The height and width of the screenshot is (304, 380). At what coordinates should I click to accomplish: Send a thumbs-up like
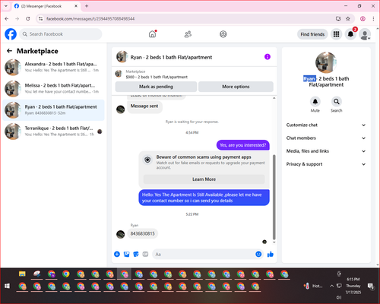(x=271, y=254)
